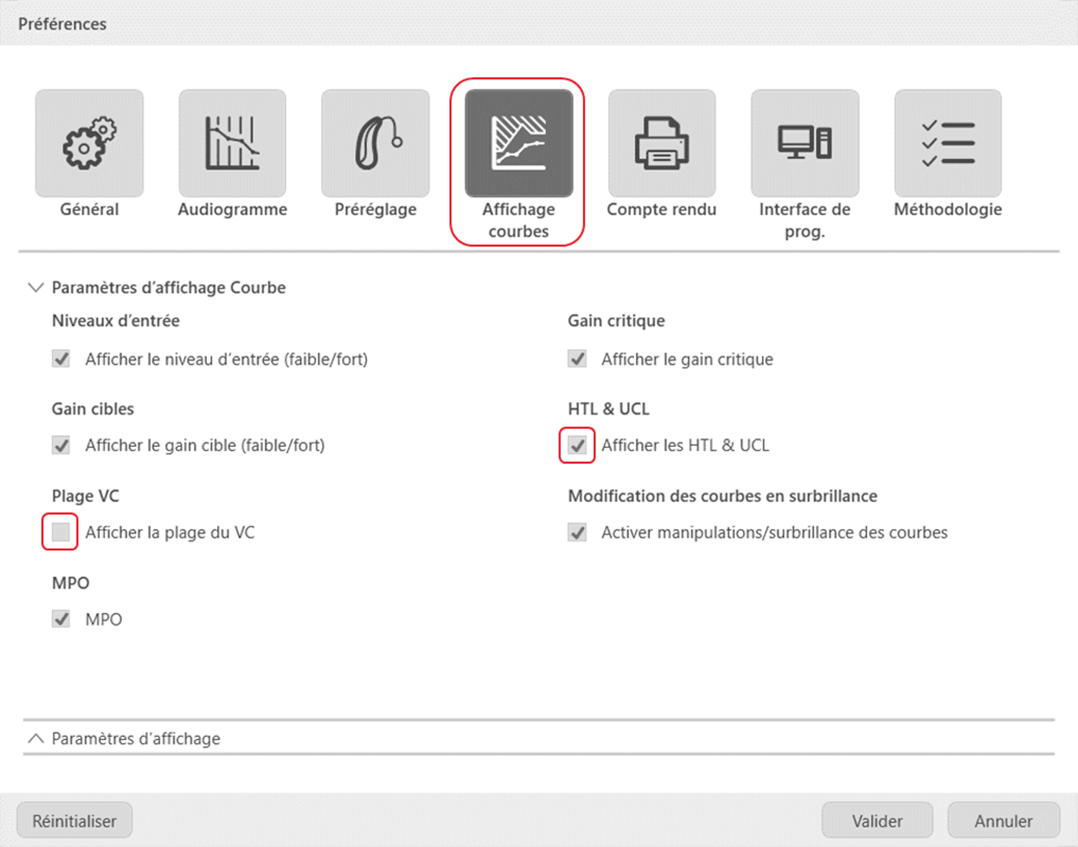
Task: Enable Afficher la plage du VC
Action: 61,532
